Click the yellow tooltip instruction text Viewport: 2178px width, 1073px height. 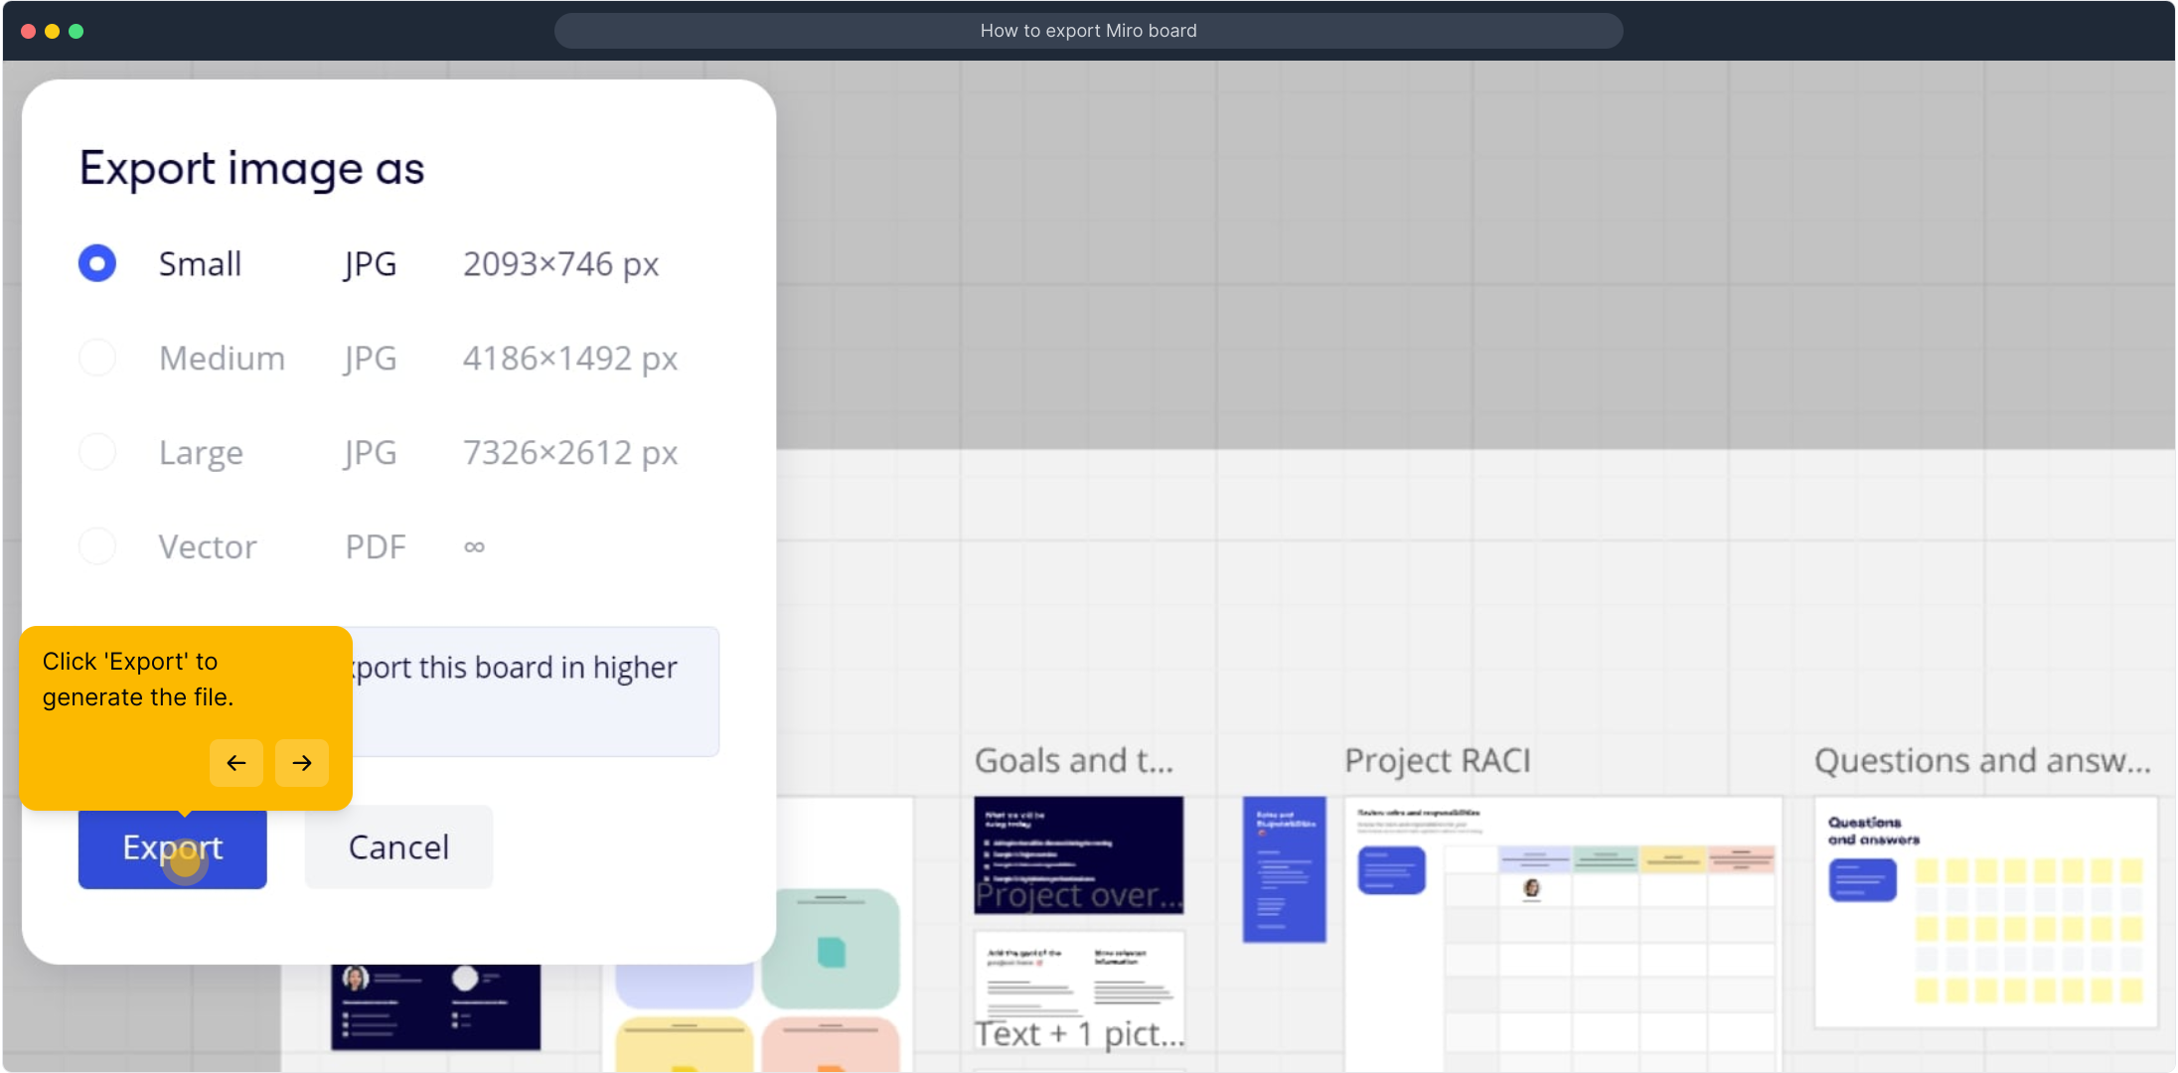(x=139, y=680)
